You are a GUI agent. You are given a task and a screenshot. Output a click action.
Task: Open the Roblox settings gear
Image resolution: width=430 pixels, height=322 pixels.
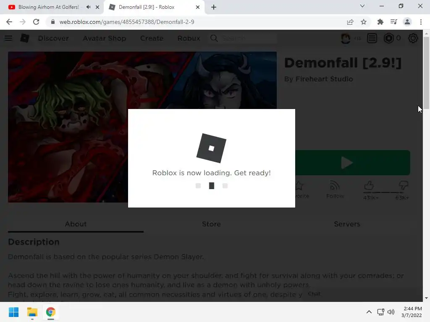coord(413,38)
